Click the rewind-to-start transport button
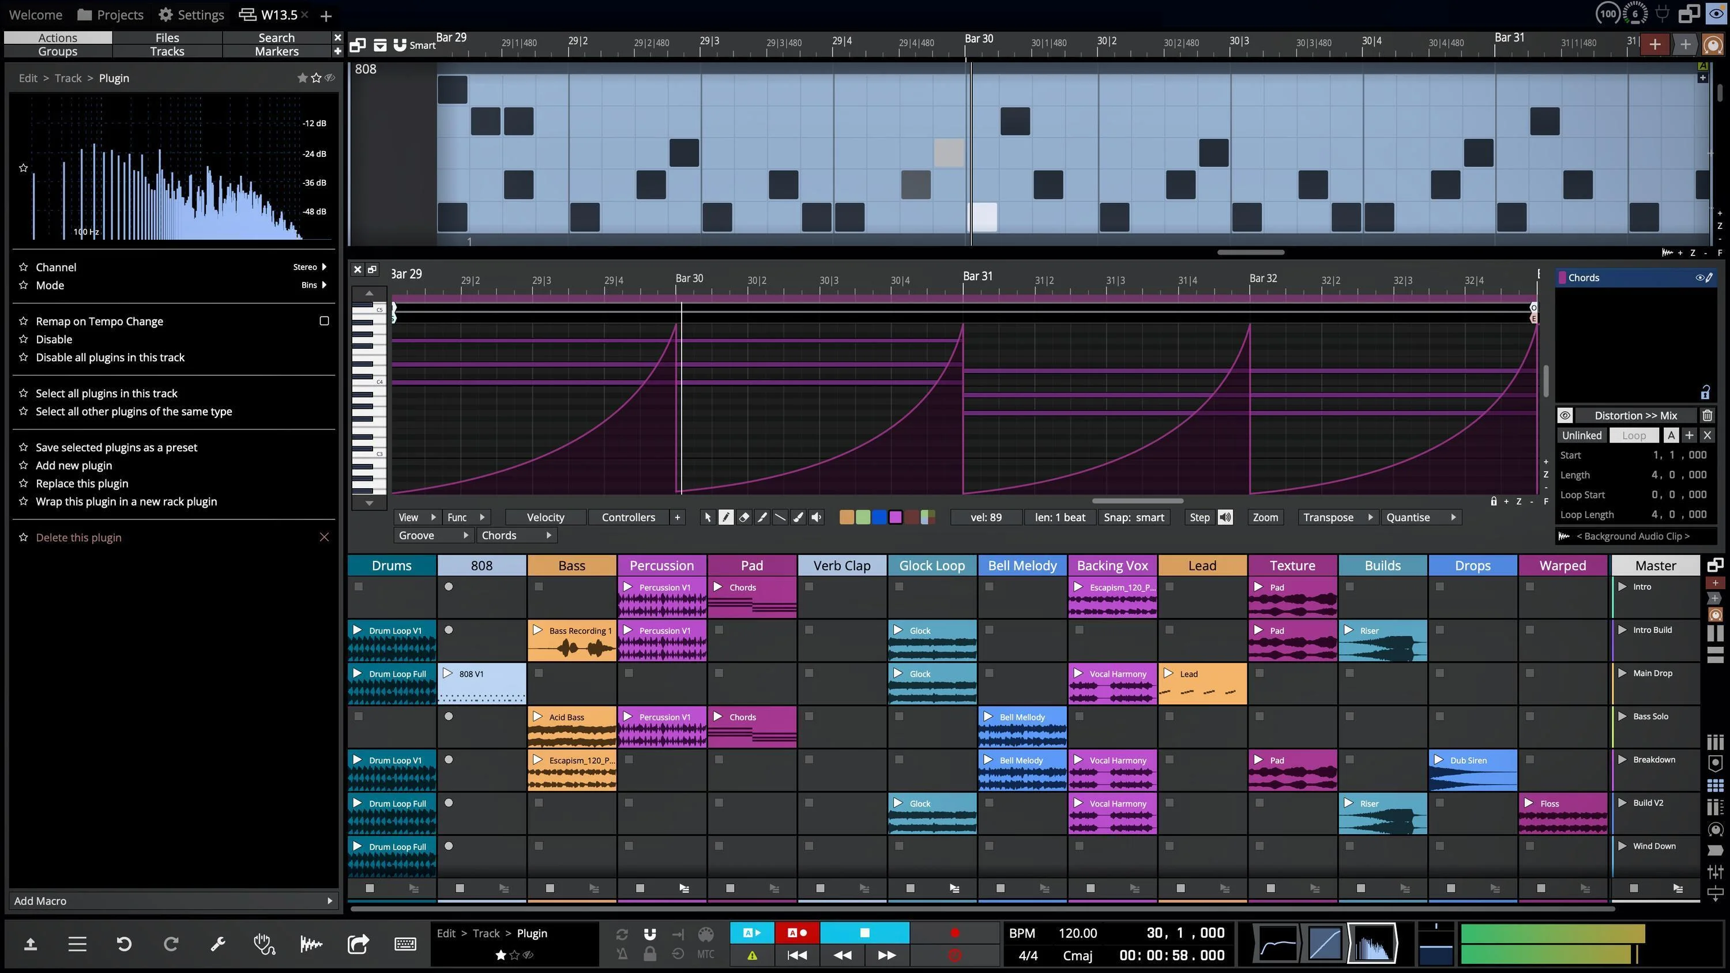This screenshot has width=1730, height=973. (797, 956)
